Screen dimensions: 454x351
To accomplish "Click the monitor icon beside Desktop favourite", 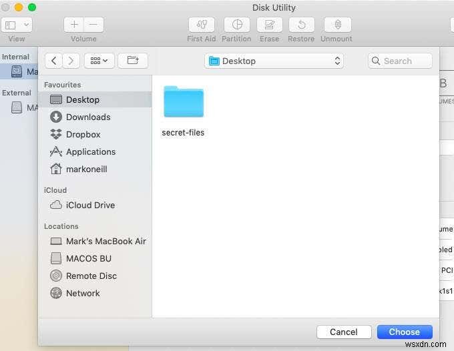I will tap(56, 100).
